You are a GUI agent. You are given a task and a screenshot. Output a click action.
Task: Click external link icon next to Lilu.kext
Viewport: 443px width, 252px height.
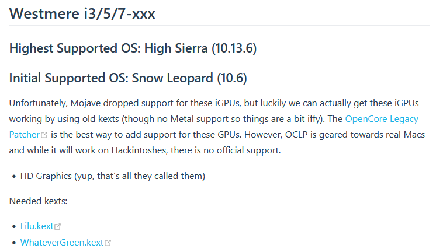pyautogui.click(x=57, y=226)
